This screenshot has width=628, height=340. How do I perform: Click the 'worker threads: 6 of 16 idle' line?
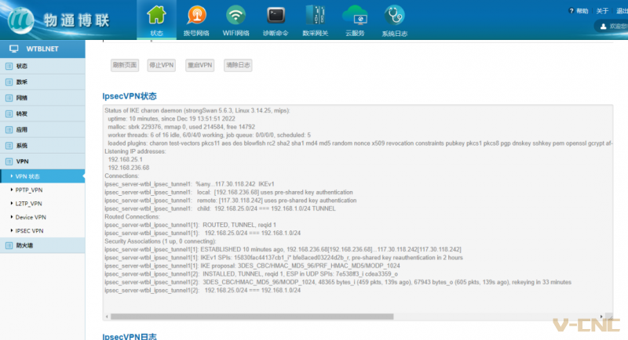pyautogui.click(x=209, y=135)
